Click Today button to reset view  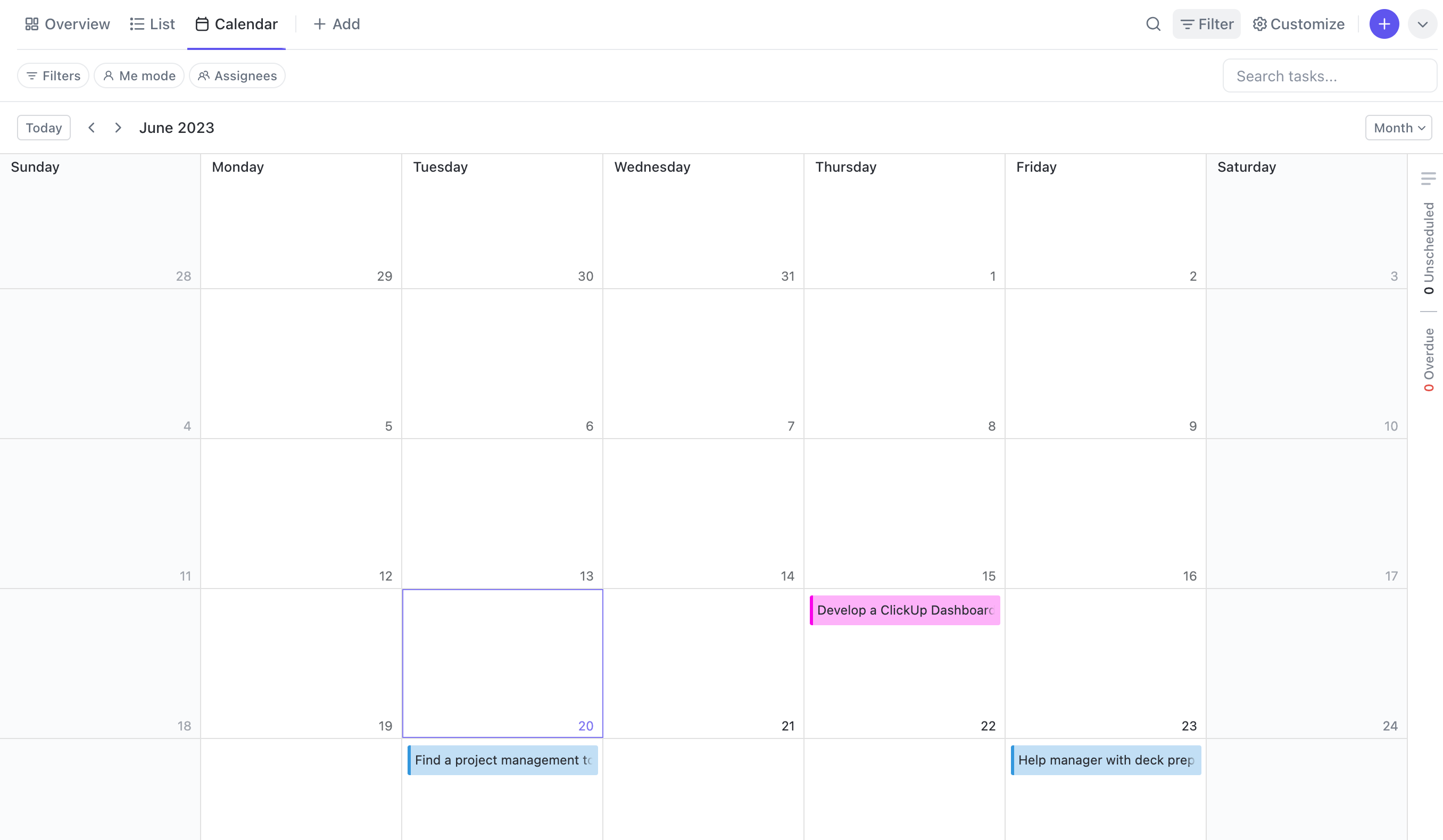point(43,128)
